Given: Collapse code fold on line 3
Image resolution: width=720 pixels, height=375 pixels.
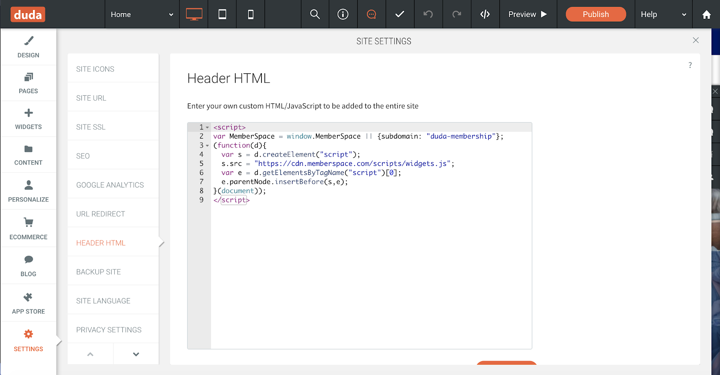Looking at the screenshot, I should [207, 146].
